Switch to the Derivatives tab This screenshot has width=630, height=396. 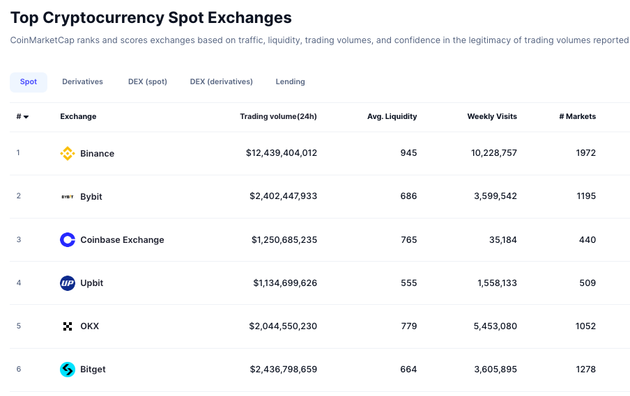click(x=82, y=82)
